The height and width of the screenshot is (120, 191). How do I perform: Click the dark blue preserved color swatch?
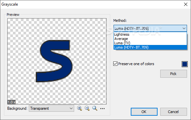coord(185,64)
